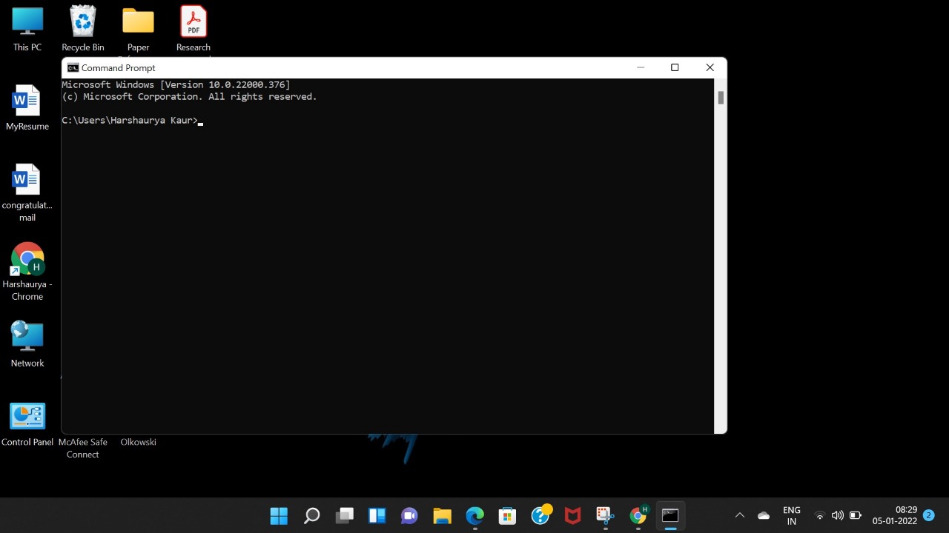
Task: Click the Command Prompt scrollbar
Action: [x=720, y=98]
